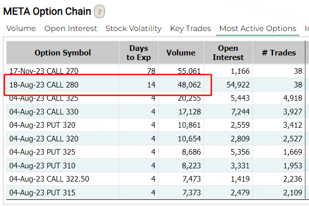Go to the Key Trades tab
309x206 pixels.
pos(190,28)
